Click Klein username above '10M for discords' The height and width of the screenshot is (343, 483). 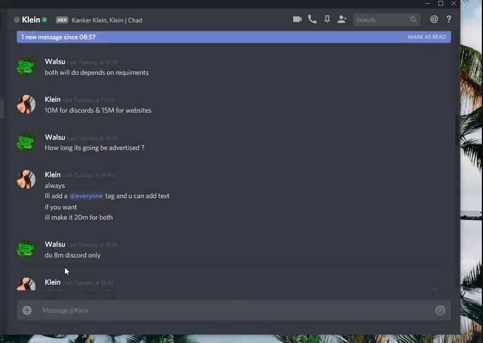click(x=53, y=100)
